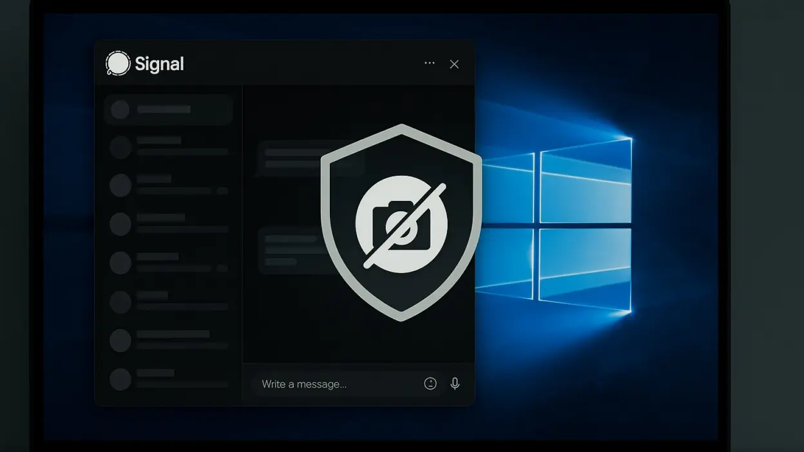Click the fifth conversation's avatar
The height and width of the screenshot is (452, 804).
point(120,263)
